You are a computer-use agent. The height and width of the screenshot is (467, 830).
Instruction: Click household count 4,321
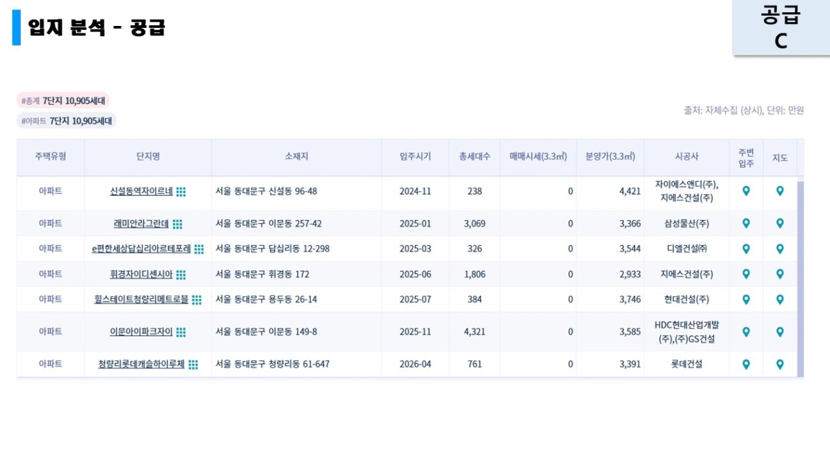pos(474,332)
